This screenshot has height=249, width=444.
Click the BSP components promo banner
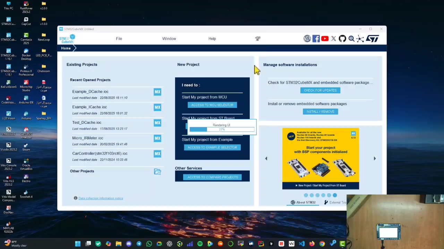321,158
